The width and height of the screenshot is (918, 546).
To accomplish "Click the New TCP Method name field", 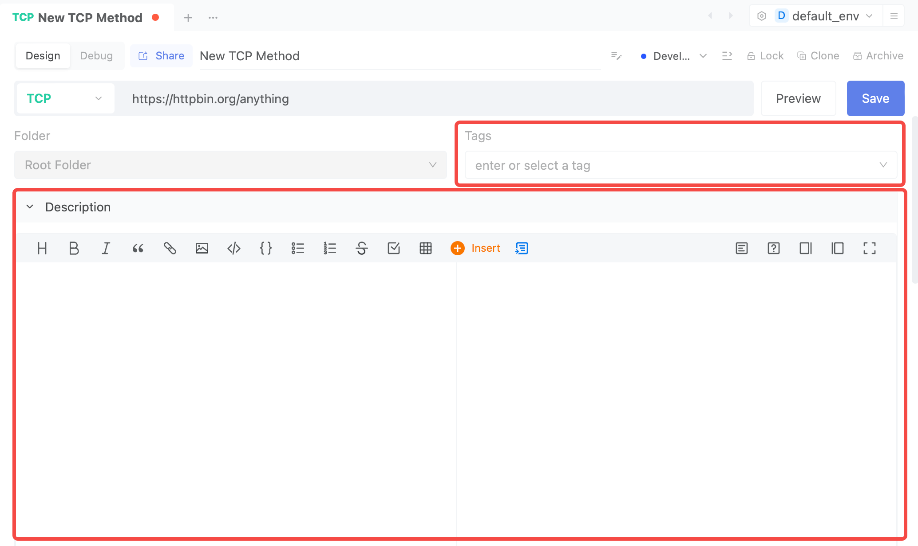I will (400, 56).
